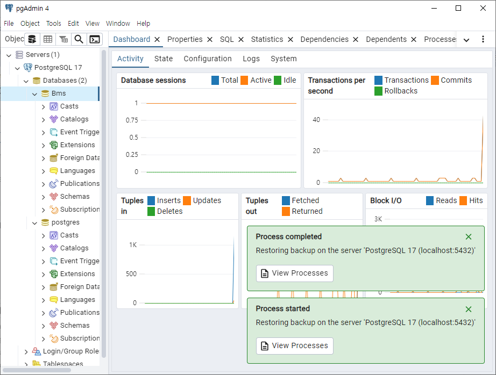This screenshot has width=496, height=375.
Task: Close the Dashboard tab
Action: tap(157, 40)
